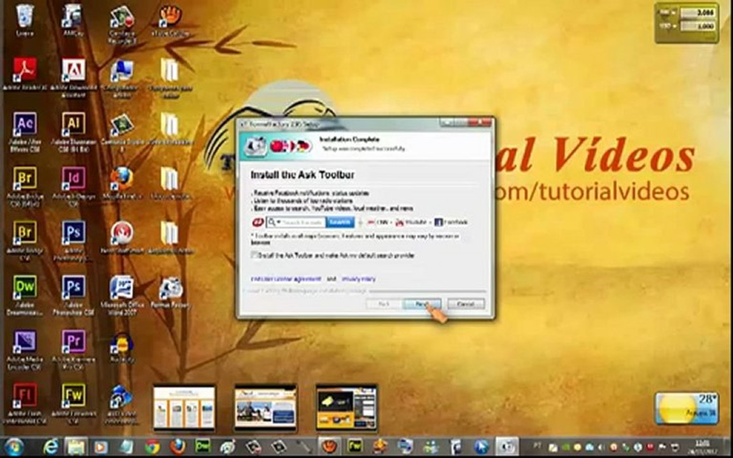Open the end user license agreement link

pos(286,279)
